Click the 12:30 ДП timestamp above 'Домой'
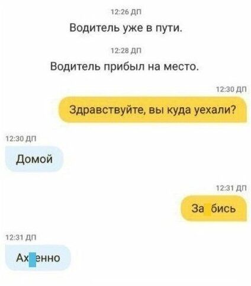251x286 pixels. [21, 139]
